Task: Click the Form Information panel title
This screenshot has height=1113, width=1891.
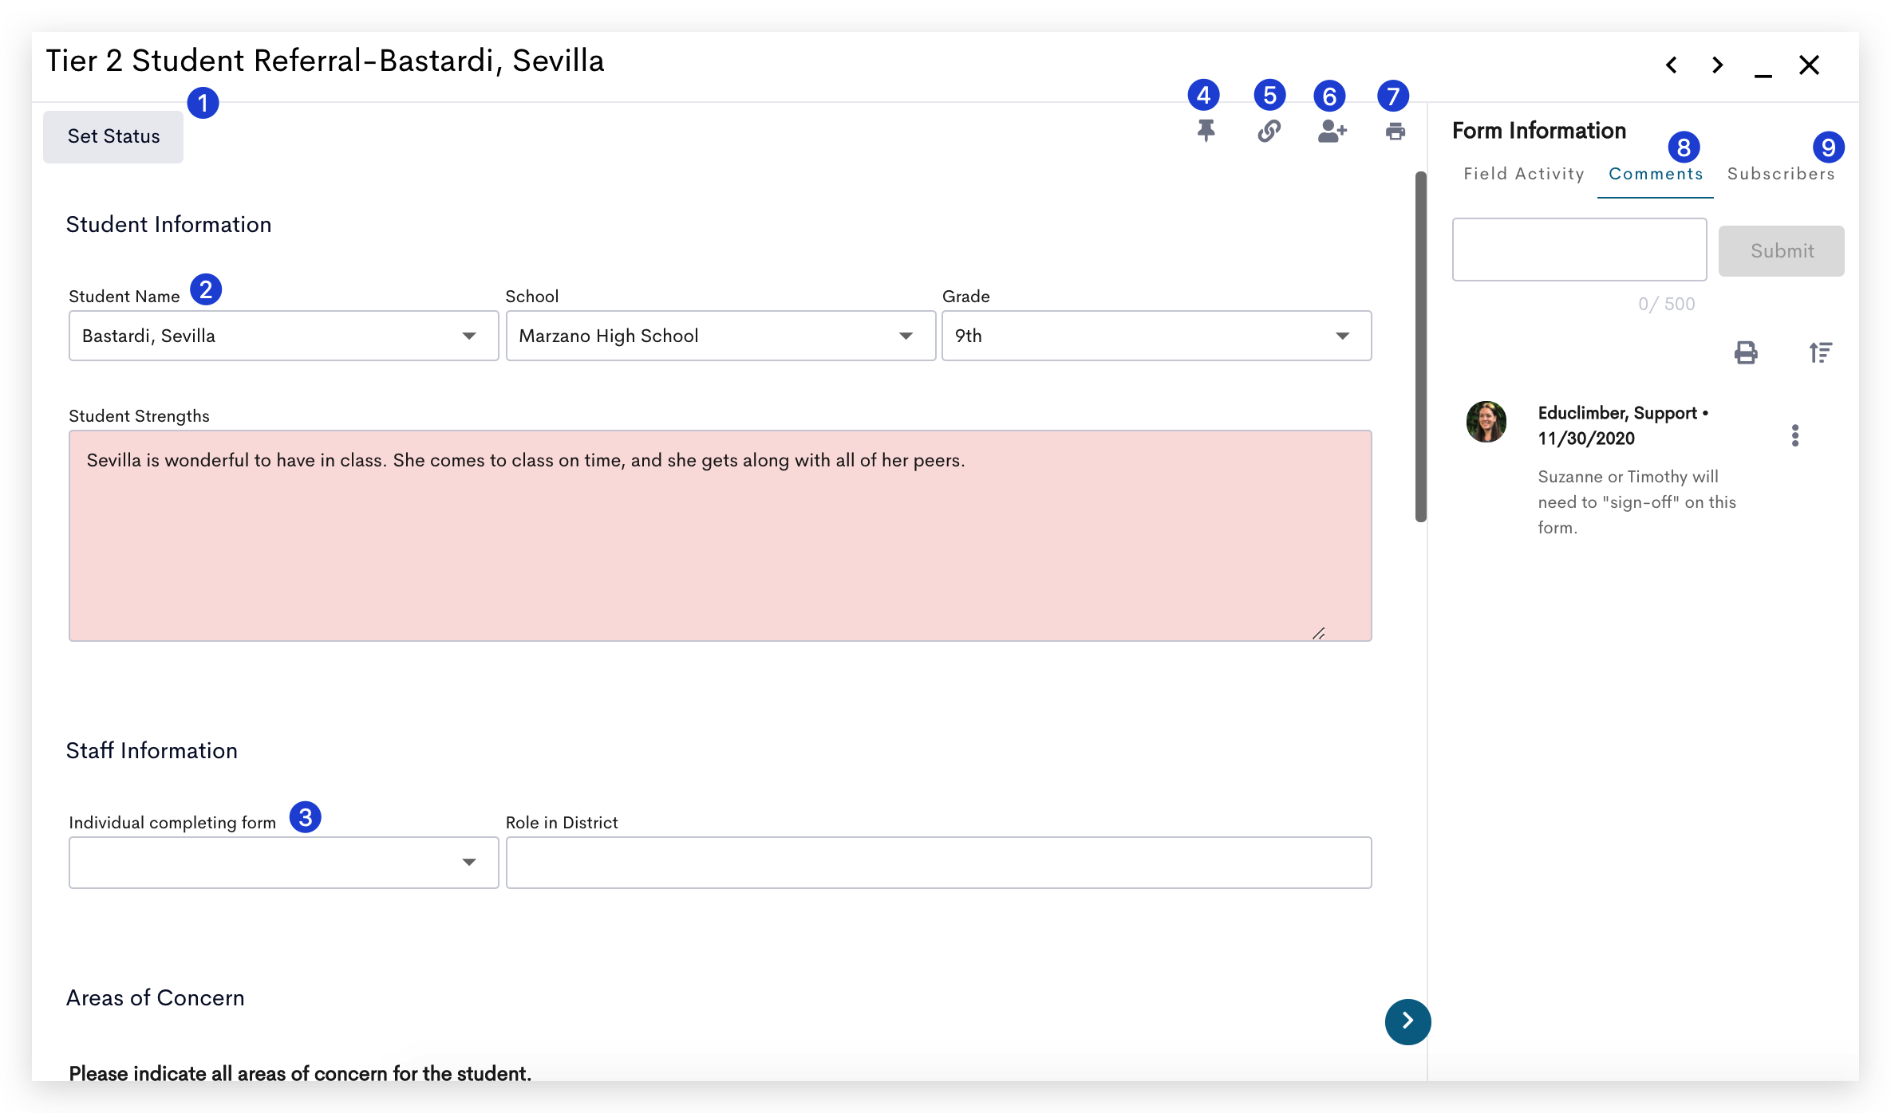Action: tap(1538, 131)
